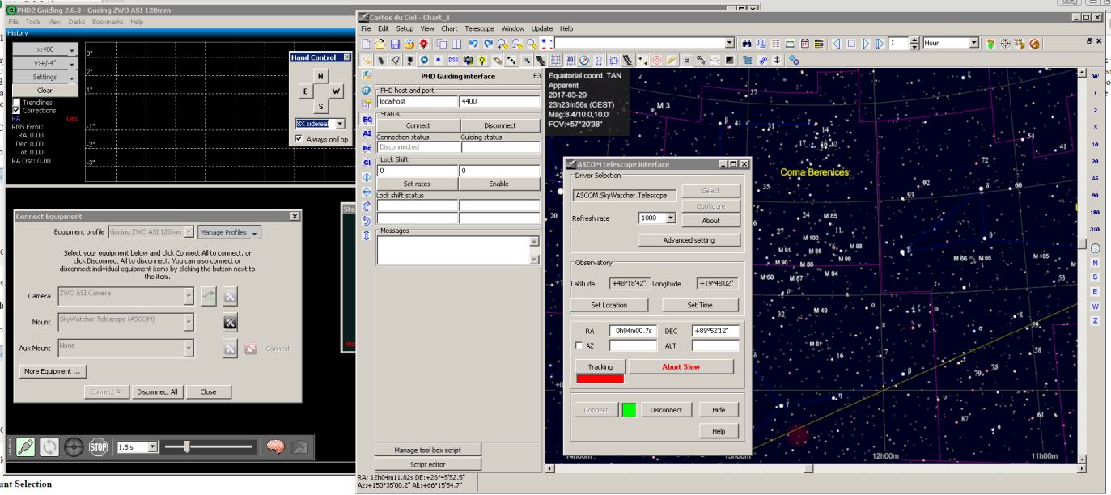Disable Always onTop in Hand Control

click(299, 139)
